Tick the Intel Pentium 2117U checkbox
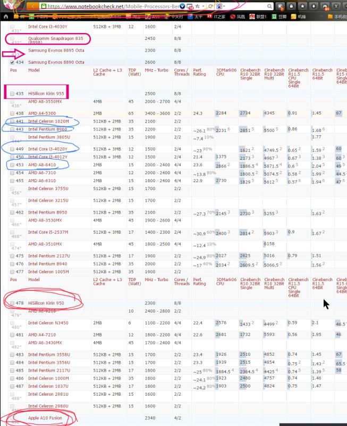Image resolution: width=347 pixels, height=426 pixels. tap(12, 370)
